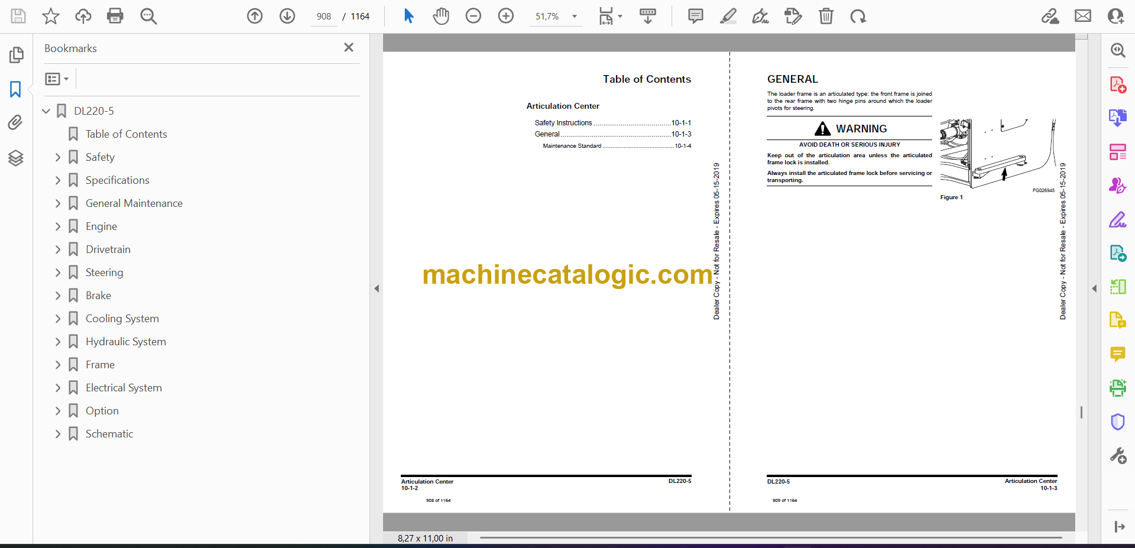Open Organize Pages tool
This screenshot has height=548, width=1135.
pos(1118,152)
